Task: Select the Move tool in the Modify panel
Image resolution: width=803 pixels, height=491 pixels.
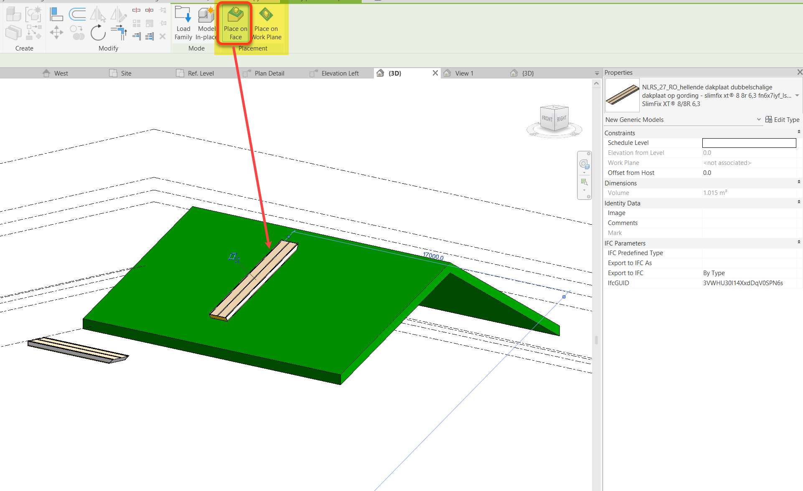Action: (56, 33)
